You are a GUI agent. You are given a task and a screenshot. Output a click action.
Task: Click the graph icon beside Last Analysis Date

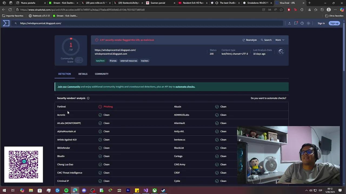pyautogui.click(x=281, y=51)
